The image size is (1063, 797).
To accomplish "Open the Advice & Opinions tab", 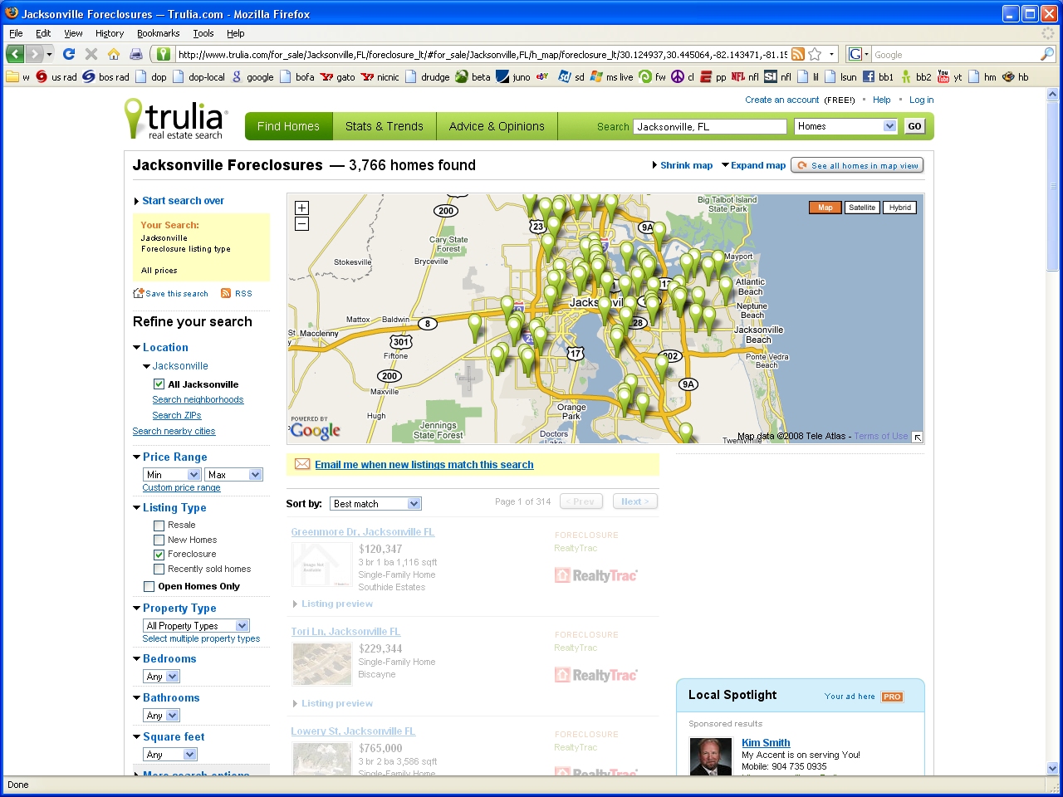I will [497, 126].
